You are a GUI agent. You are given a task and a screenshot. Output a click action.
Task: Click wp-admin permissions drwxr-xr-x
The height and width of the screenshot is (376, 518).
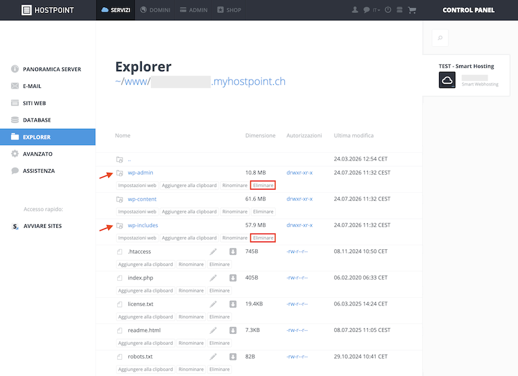[299, 173]
